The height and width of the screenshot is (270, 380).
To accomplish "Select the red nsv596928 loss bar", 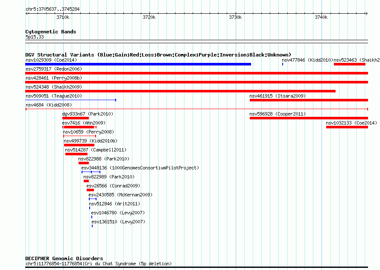I will [x=309, y=118].
